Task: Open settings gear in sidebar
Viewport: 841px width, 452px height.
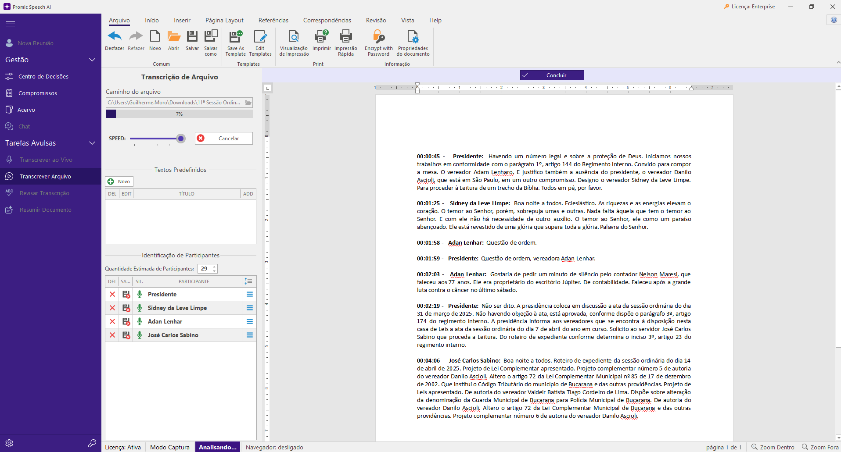Action: pyautogui.click(x=9, y=443)
